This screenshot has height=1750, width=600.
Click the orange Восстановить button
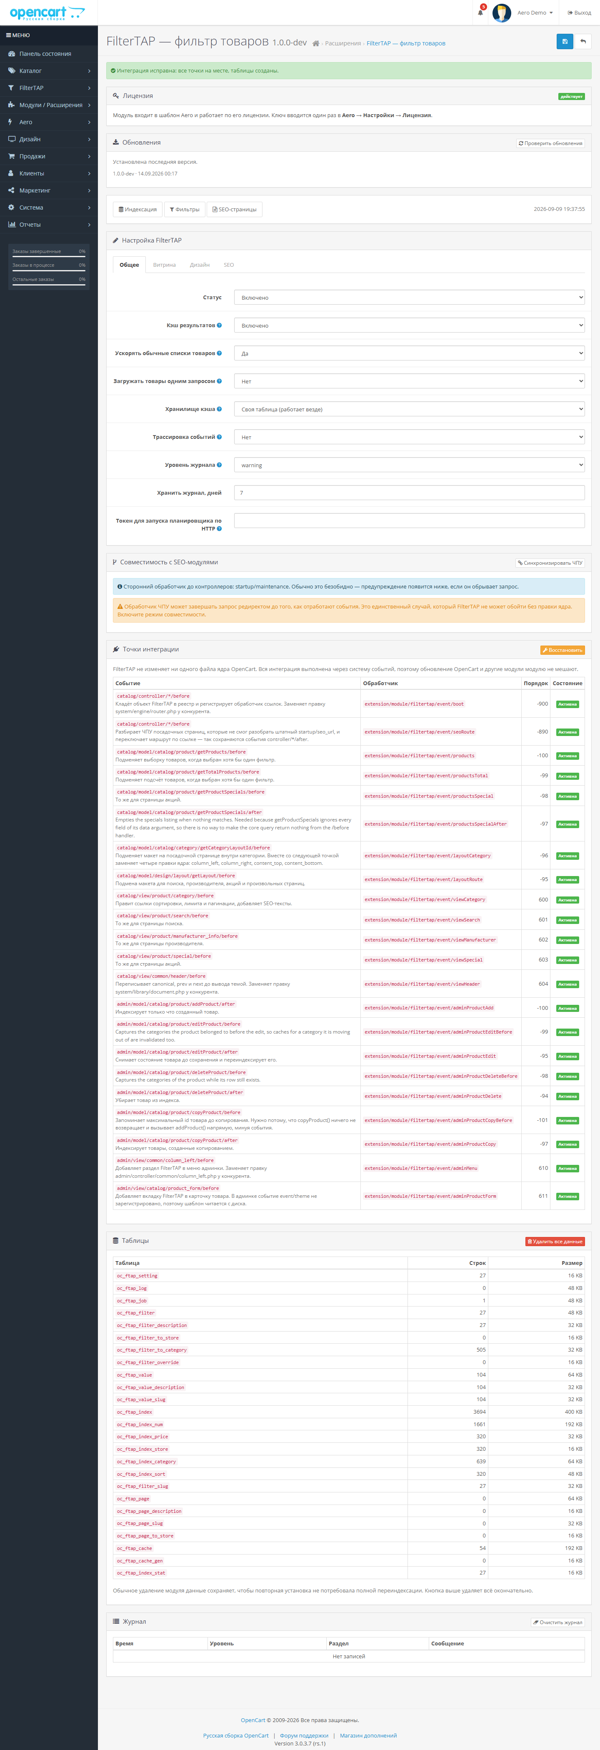tap(562, 650)
